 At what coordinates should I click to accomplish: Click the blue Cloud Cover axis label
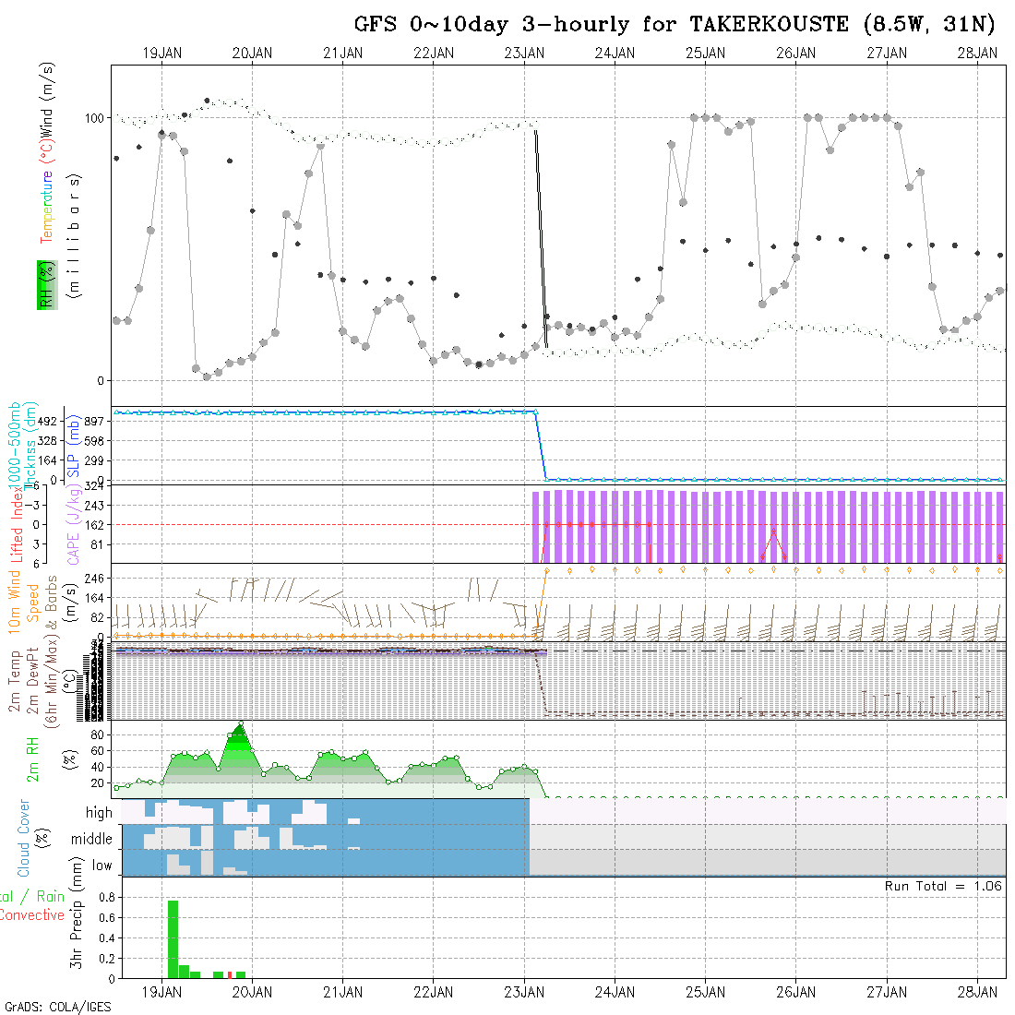pyautogui.click(x=24, y=838)
